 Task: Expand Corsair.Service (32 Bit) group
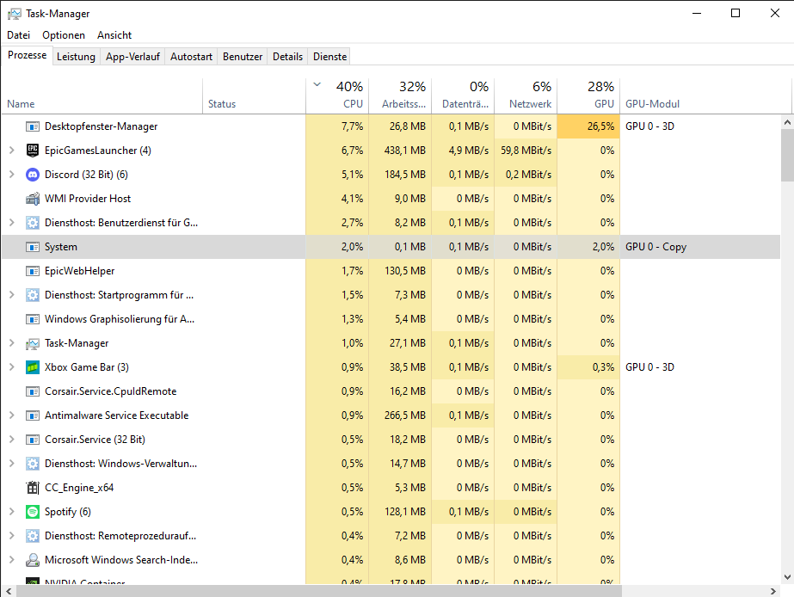coord(12,440)
